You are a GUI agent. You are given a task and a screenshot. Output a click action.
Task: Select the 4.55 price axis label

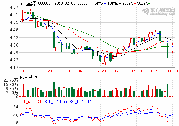(14, 22)
